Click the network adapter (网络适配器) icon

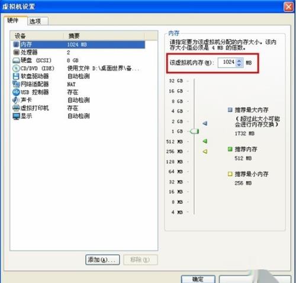16,84
